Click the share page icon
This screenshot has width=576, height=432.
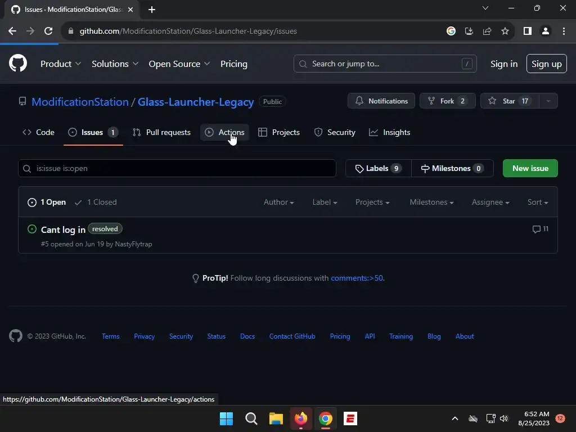487,31
